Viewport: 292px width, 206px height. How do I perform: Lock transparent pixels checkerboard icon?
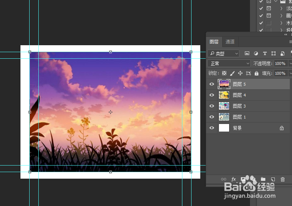[224, 73]
